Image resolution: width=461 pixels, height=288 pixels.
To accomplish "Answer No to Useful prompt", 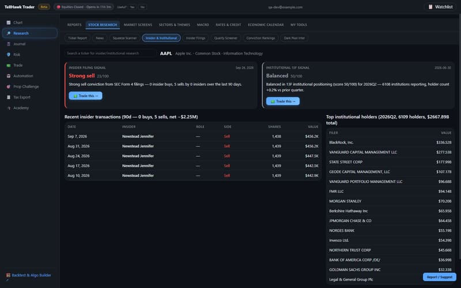I will pyautogui.click(x=142, y=7).
